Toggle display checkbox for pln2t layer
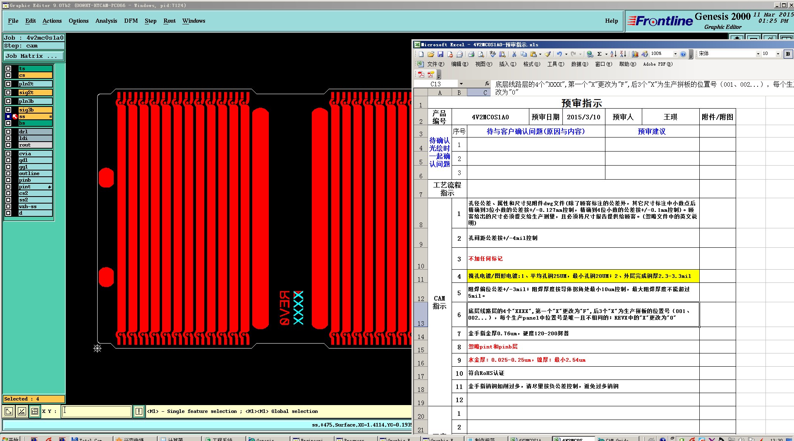The width and height of the screenshot is (794, 441). pyautogui.click(x=8, y=84)
